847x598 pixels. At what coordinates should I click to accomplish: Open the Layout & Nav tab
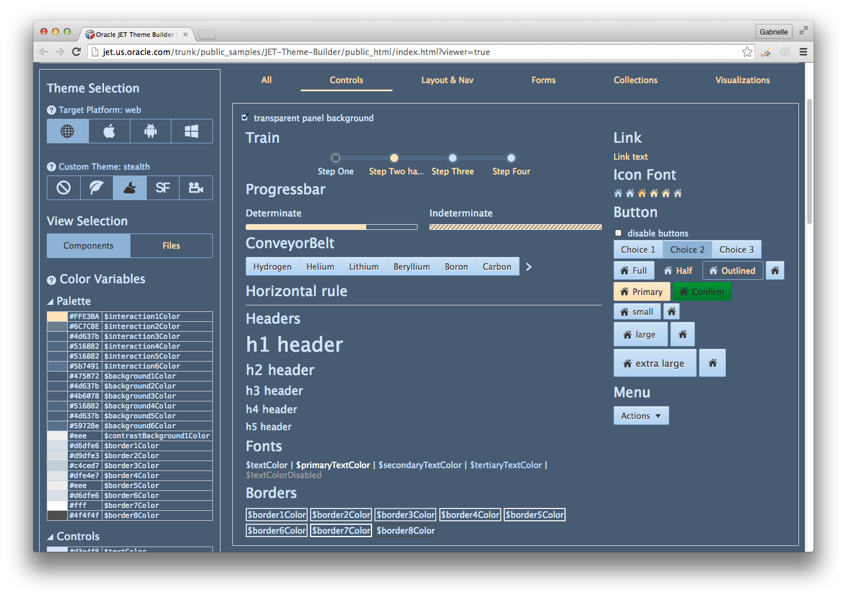point(447,80)
